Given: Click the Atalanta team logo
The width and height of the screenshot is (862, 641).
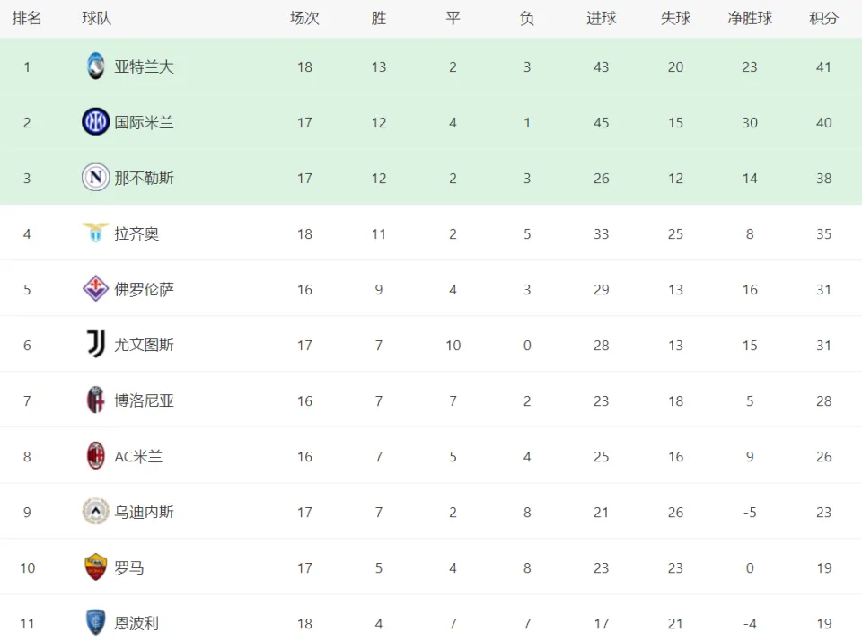Looking at the screenshot, I should (x=96, y=66).
